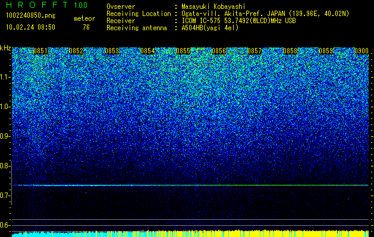Click the 0.8 frequency axis label
The height and width of the screenshot is (237, 374).
click(x=5, y=166)
